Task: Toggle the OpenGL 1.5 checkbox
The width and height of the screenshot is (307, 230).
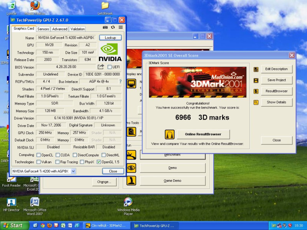Action: point(99,162)
